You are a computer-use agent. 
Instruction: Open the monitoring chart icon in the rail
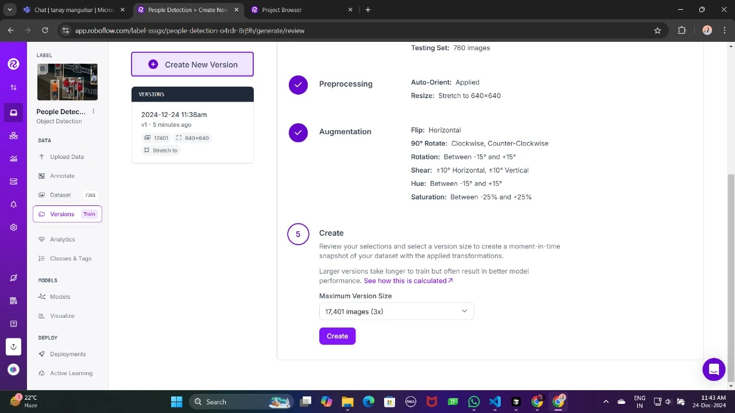pyautogui.click(x=13, y=159)
